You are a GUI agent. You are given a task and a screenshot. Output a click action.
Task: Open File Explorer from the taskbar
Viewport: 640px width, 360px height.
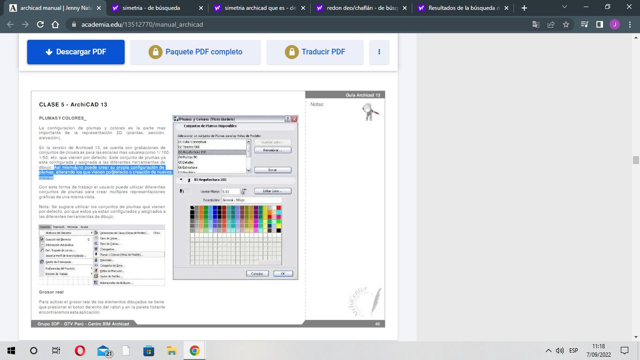pyautogui.click(x=171, y=351)
